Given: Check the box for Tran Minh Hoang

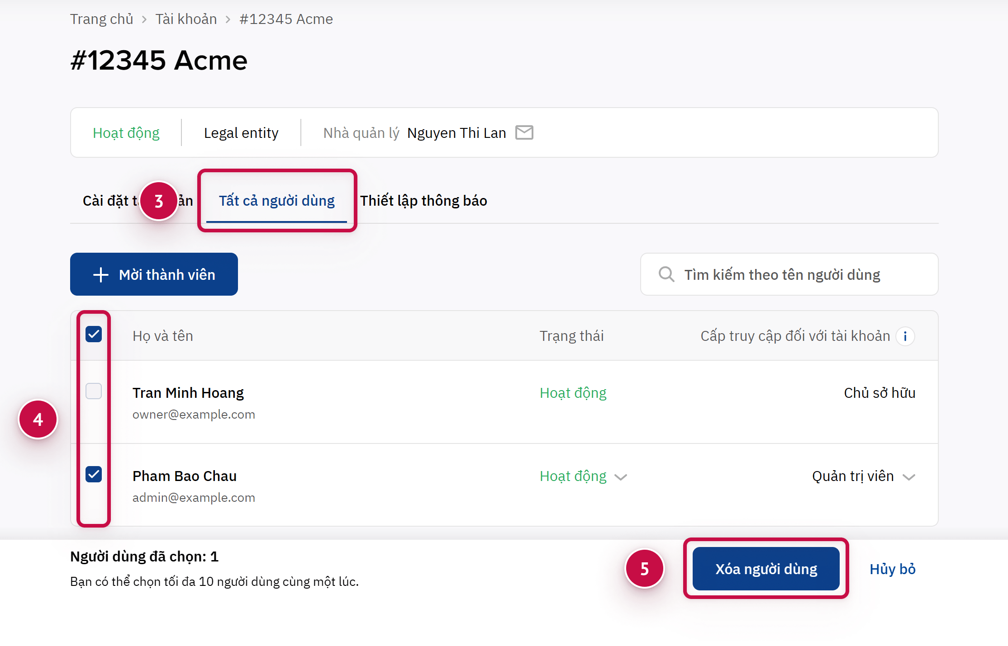Looking at the screenshot, I should 94,391.
